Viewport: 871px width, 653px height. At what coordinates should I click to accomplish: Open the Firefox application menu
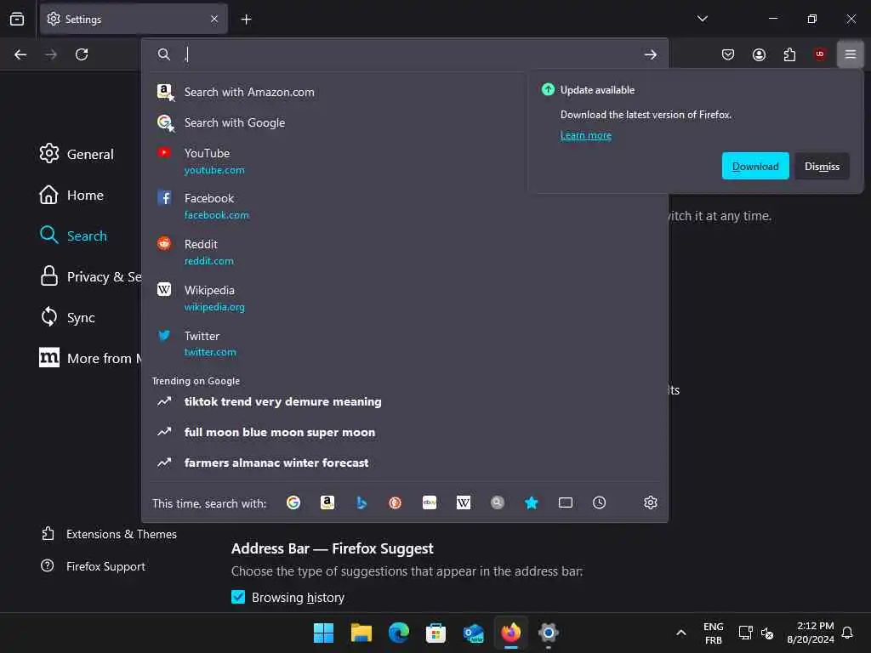coord(851,54)
